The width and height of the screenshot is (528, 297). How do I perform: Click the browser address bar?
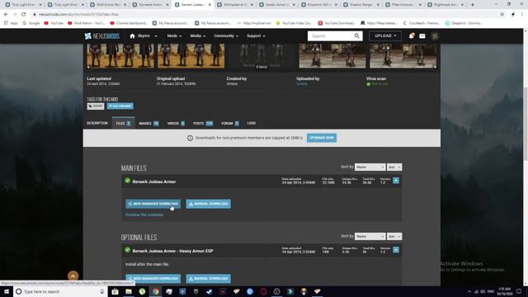click(x=262, y=15)
